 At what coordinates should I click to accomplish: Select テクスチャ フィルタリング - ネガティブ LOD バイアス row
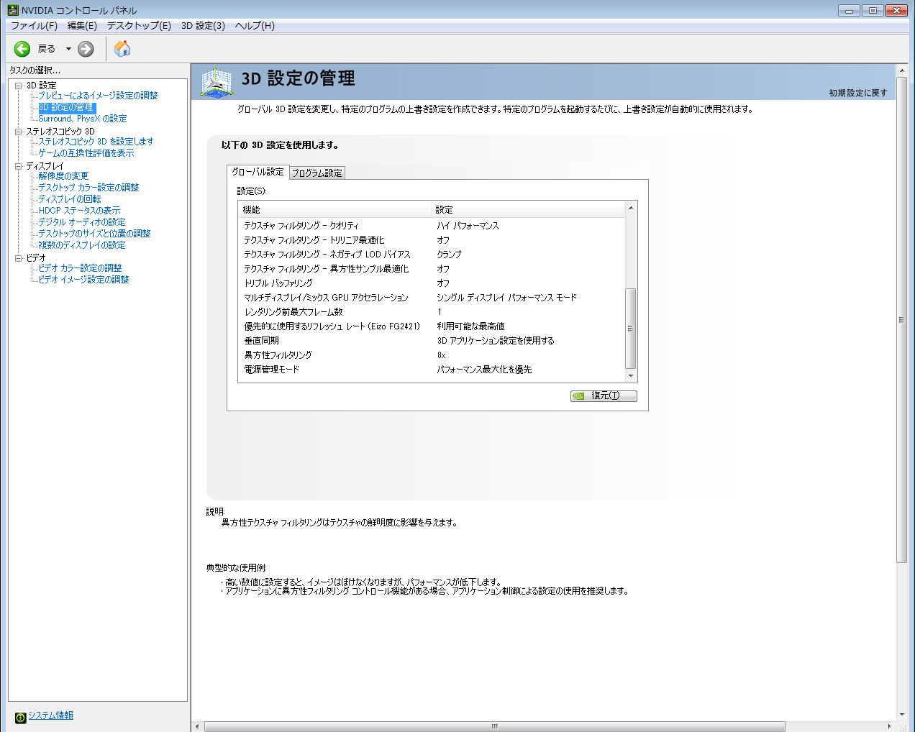click(x=432, y=255)
